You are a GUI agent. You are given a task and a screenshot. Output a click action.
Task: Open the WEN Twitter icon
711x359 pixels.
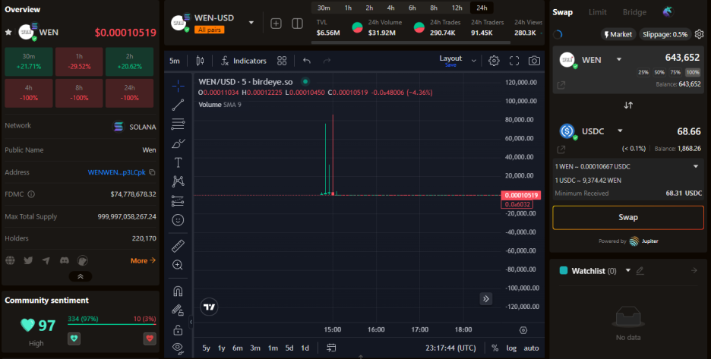pyautogui.click(x=28, y=260)
